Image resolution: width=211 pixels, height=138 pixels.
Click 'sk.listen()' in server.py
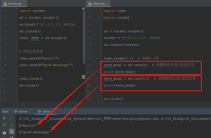coord(30,31)
